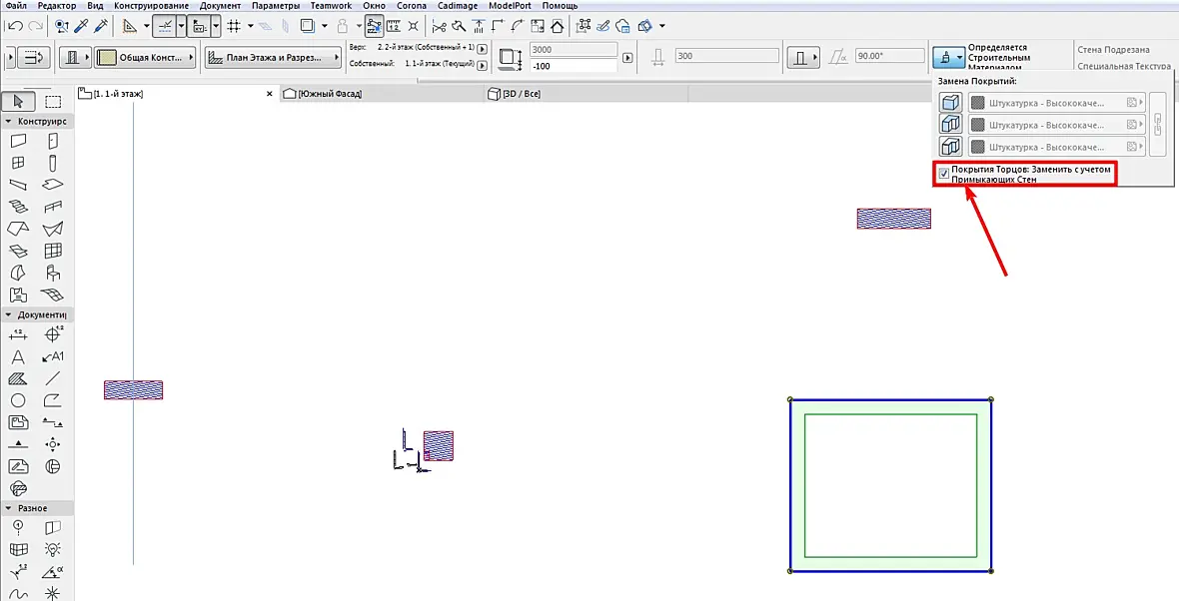The height and width of the screenshot is (601, 1179).
Task: Select the Marquee tool
Action: (53, 102)
